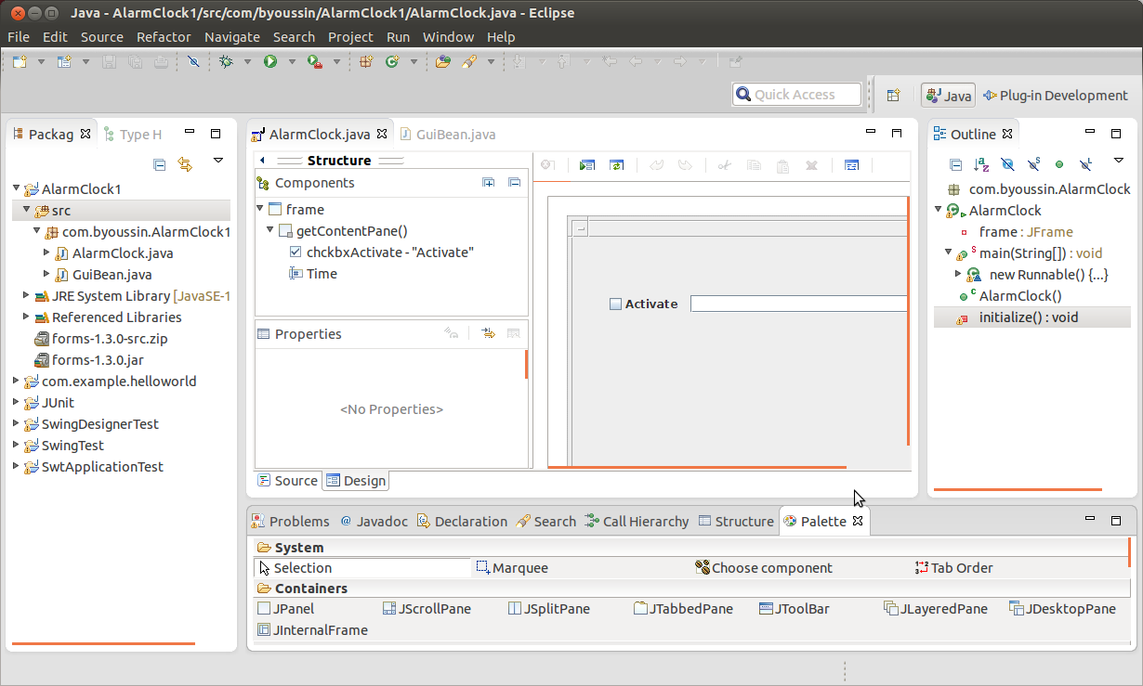
Task: Pick the JInternalFrame container in Palette
Action: 312,629
